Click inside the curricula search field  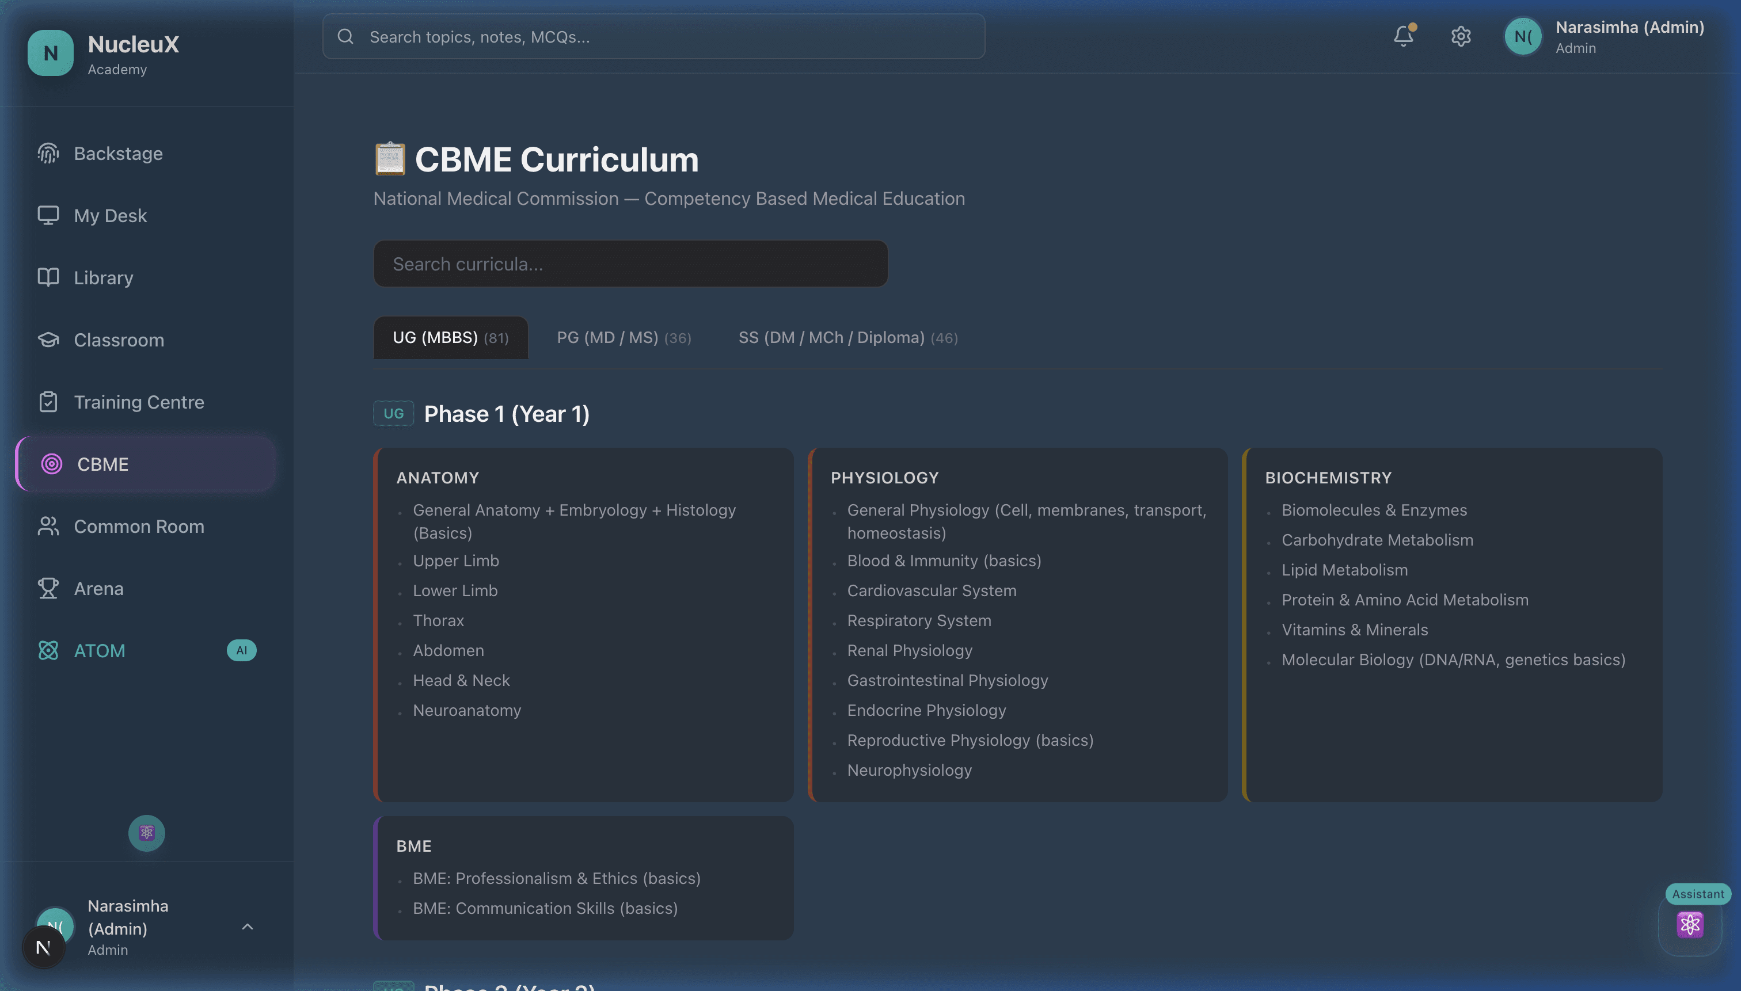(x=630, y=264)
